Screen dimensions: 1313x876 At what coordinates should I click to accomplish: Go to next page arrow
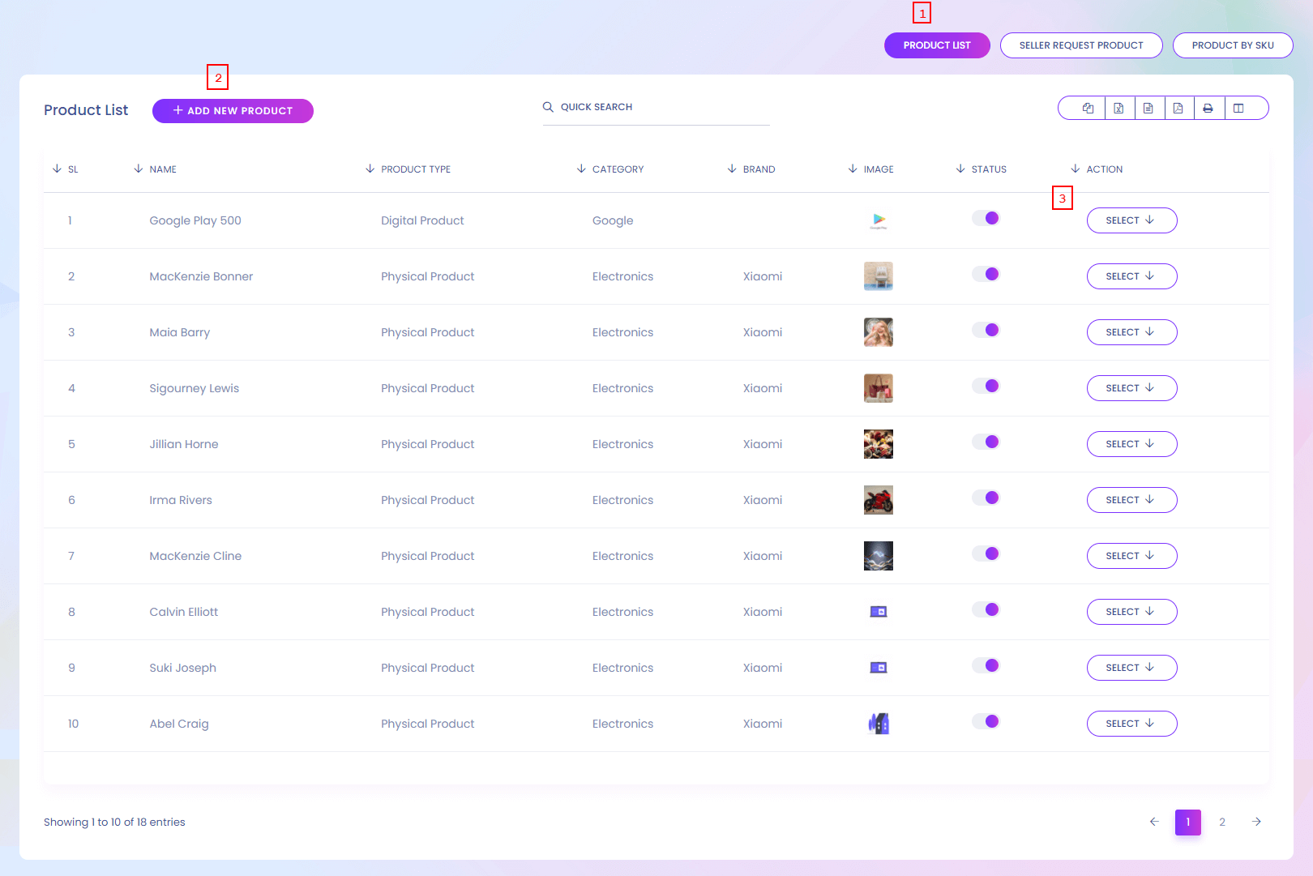(x=1256, y=822)
